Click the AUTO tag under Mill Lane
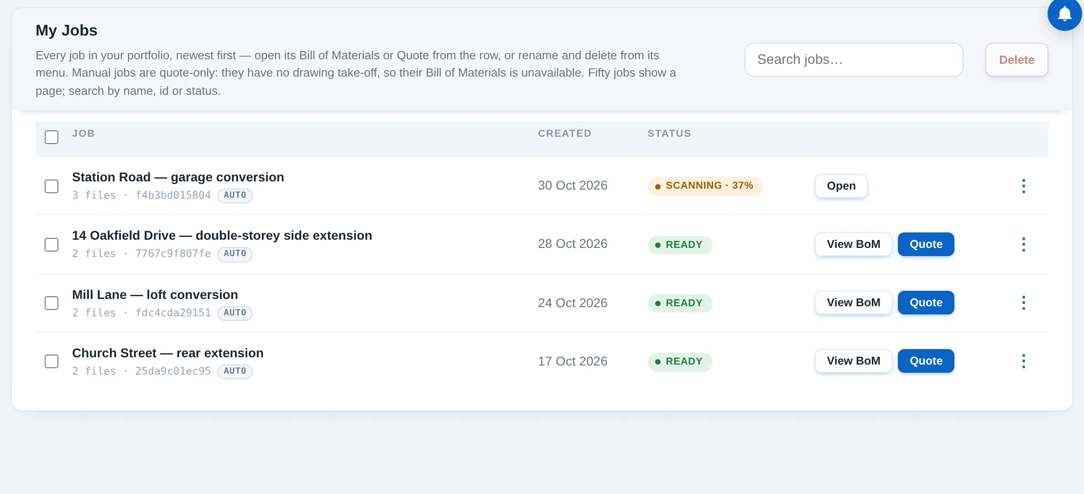 pos(235,313)
